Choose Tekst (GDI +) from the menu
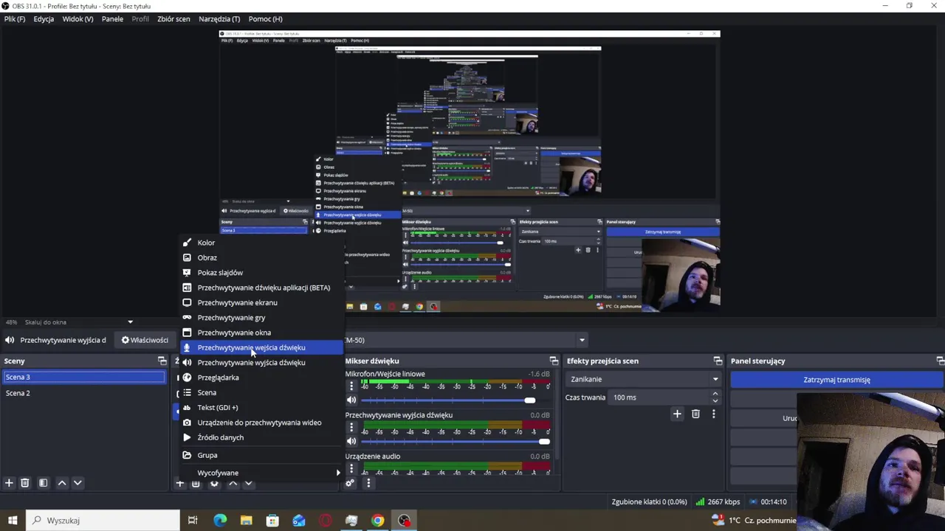Viewport: 945px width, 531px height. point(263,407)
